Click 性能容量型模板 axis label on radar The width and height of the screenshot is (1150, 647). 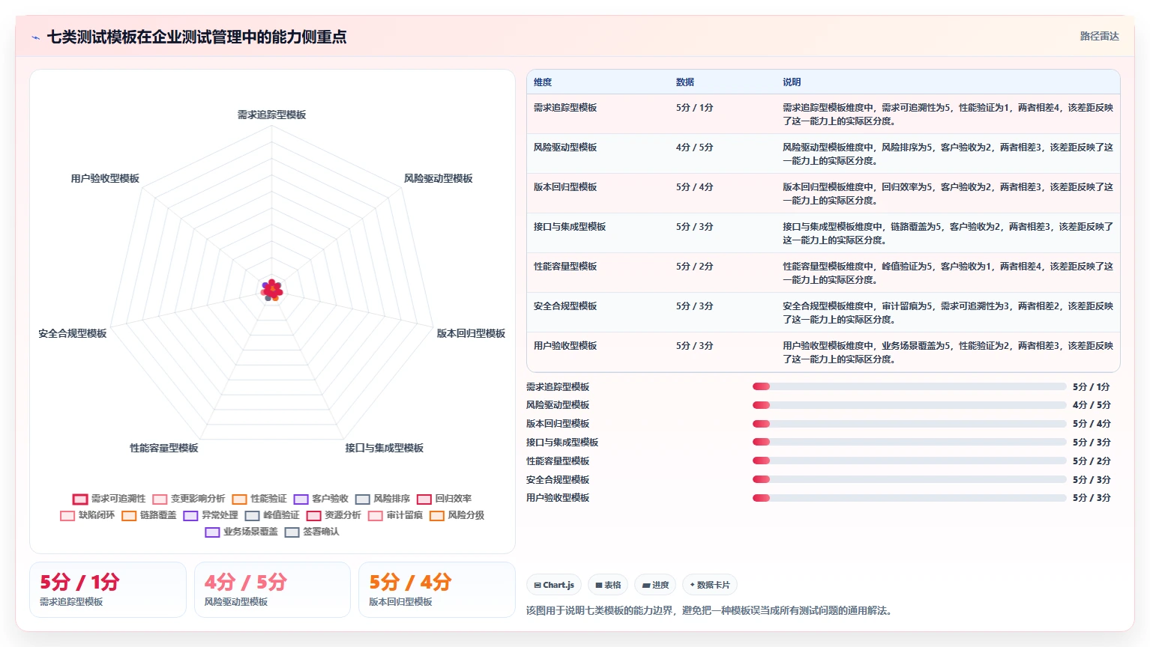164,448
